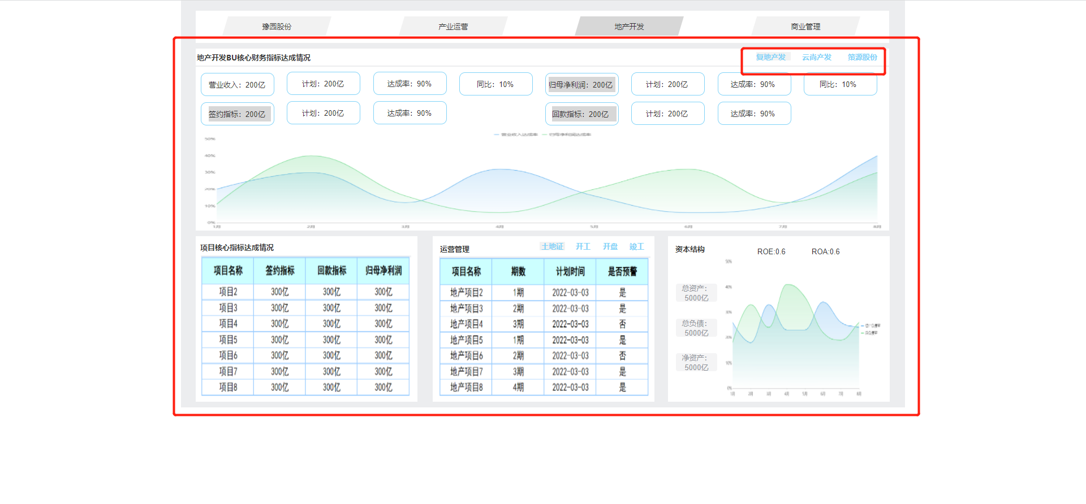
Task: Go to the 商业管理 tab
Action: [x=805, y=27]
